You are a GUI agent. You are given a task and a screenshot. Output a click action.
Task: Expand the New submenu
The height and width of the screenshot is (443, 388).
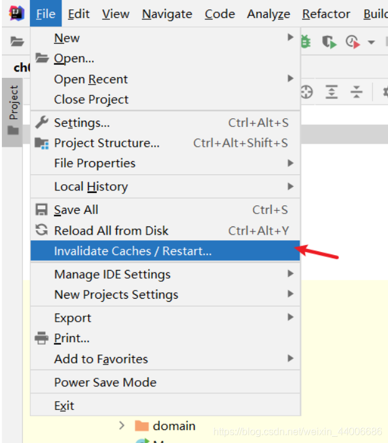point(165,38)
